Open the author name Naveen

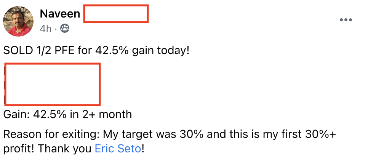pyautogui.click(x=60, y=14)
